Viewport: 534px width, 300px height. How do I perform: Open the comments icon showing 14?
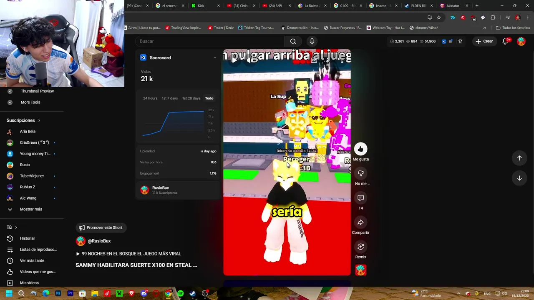coord(360,198)
